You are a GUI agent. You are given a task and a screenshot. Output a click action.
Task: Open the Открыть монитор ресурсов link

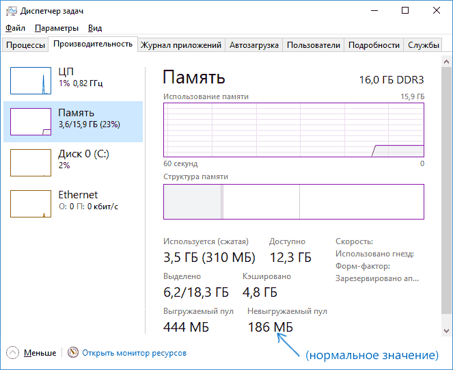pyautogui.click(x=135, y=353)
